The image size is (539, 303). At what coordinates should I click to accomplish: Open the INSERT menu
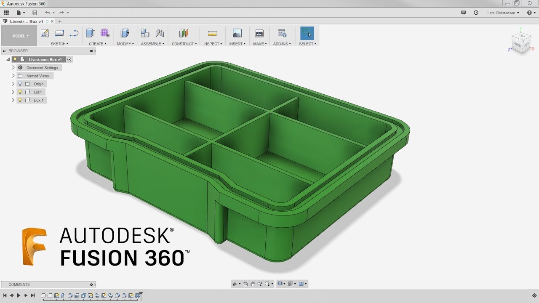[x=237, y=44]
